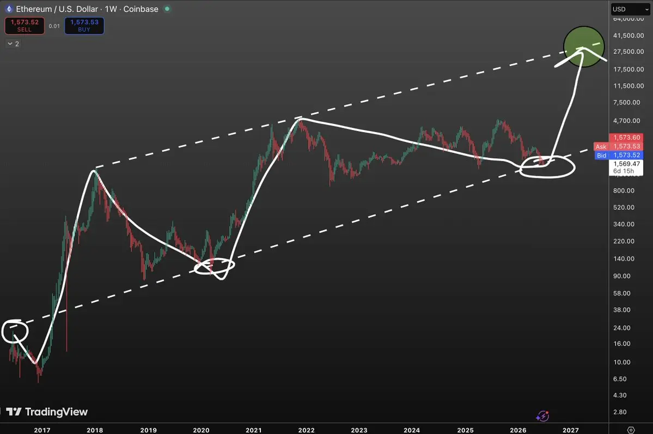The height and width of the screenshot is (434, 653).
Task: Click the 10.00 price axis label
Action: point(622,362)
